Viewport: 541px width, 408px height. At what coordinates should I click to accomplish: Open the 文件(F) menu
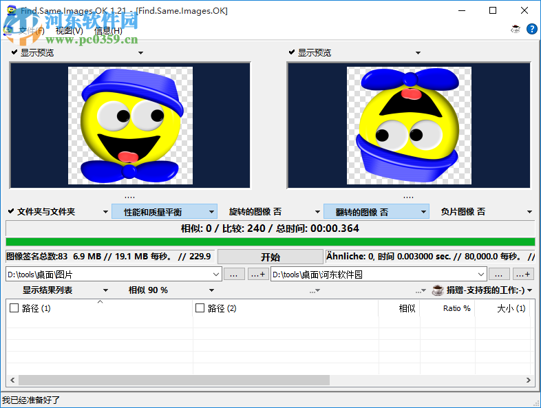pyautogui.click(x=32, y=31)
